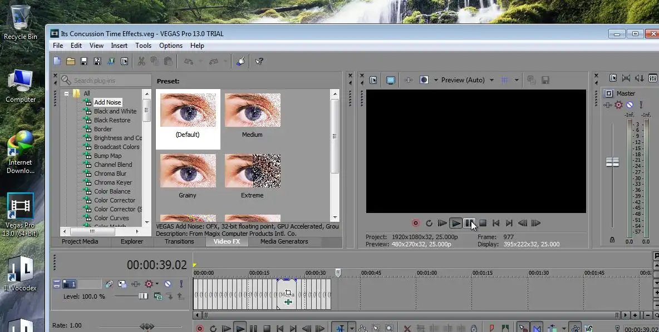Click the What's This help icon

click(x=259, y=61)
